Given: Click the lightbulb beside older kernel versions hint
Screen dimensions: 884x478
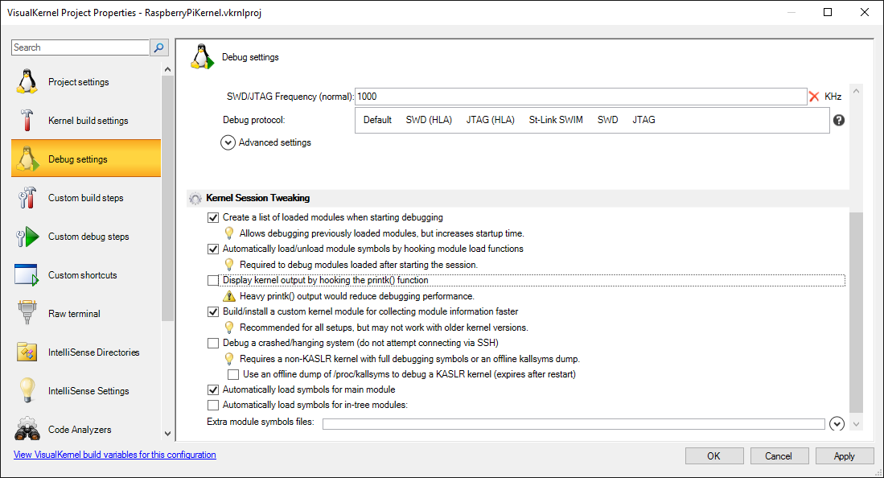Looking at the screenshot, I should tap(229, 328).
